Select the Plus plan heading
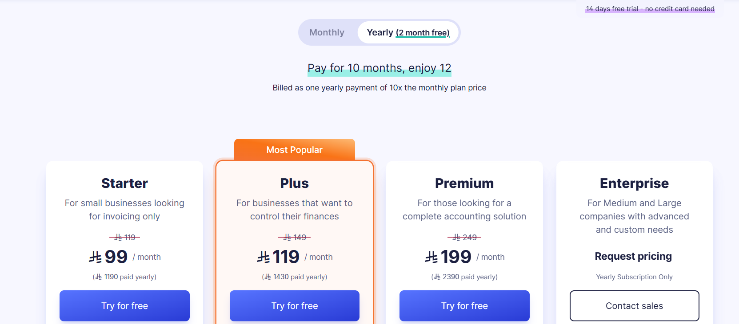Viewport: 739px width, 324px height. [x=294, y=183]
